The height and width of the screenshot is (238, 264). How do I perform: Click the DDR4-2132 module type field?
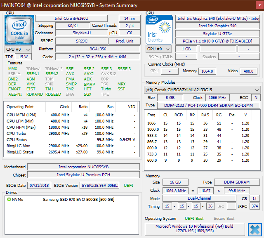click(x=209, y=105)
